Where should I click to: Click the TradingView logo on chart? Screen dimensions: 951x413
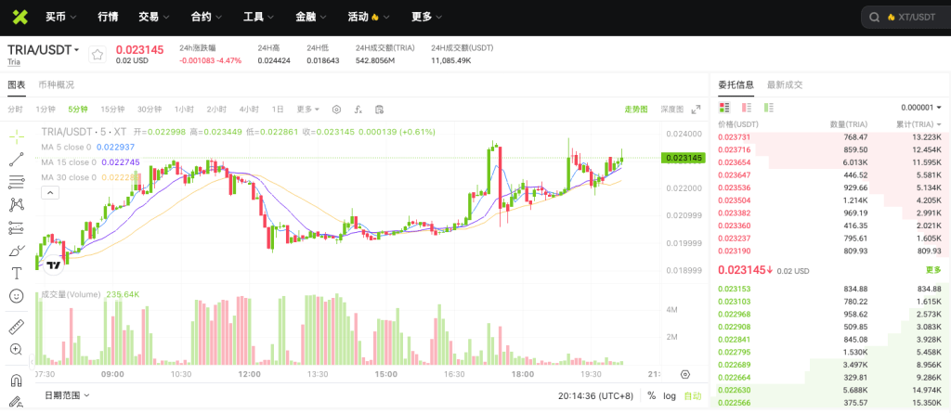[53, 265]
